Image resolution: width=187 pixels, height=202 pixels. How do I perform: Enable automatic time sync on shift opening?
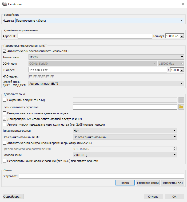(x=4, y=143)
